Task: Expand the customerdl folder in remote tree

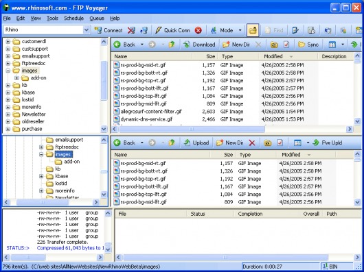Action: (x=8, y=42)
